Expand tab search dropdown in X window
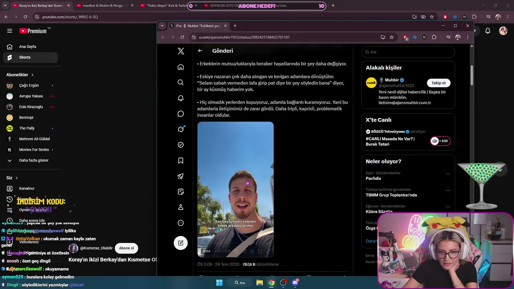 point(162,26)
